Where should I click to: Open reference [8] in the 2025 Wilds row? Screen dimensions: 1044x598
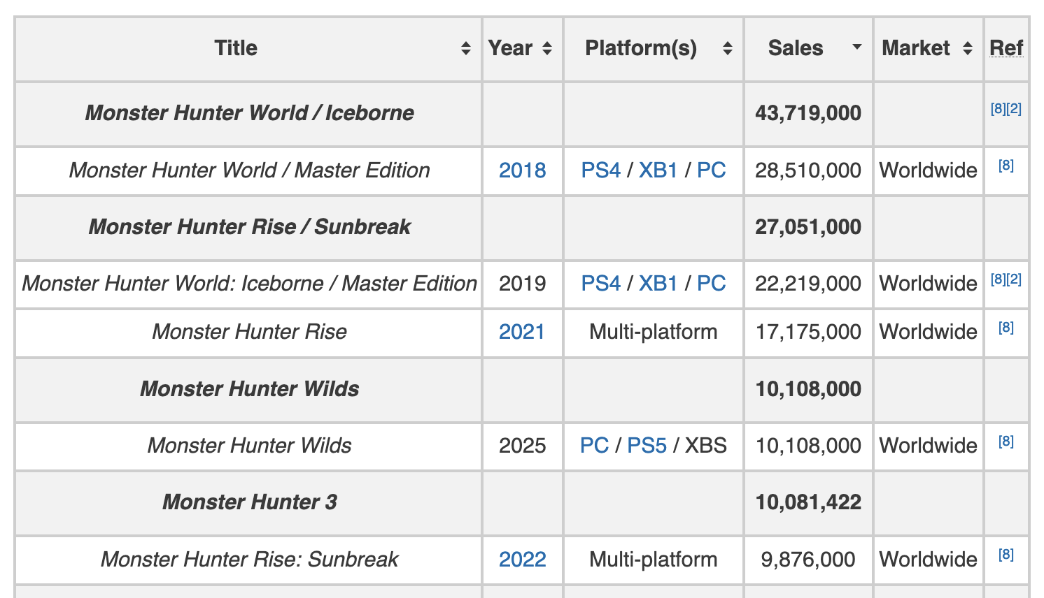[x=1006, y=442]
